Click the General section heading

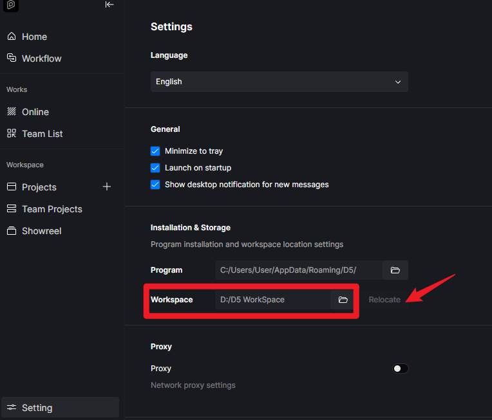pos(165,129)
